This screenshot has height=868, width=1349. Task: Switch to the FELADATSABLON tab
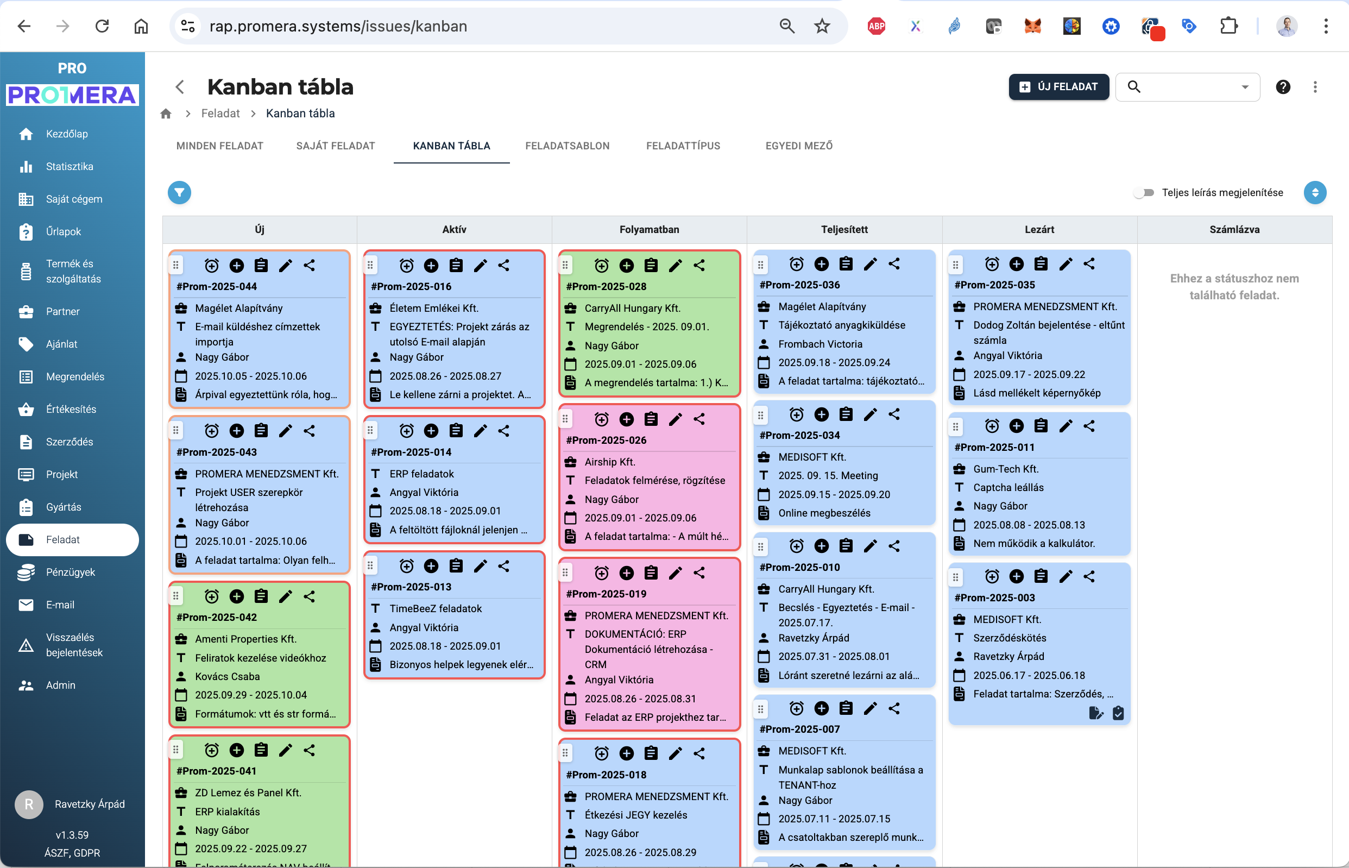pos(567,146)
